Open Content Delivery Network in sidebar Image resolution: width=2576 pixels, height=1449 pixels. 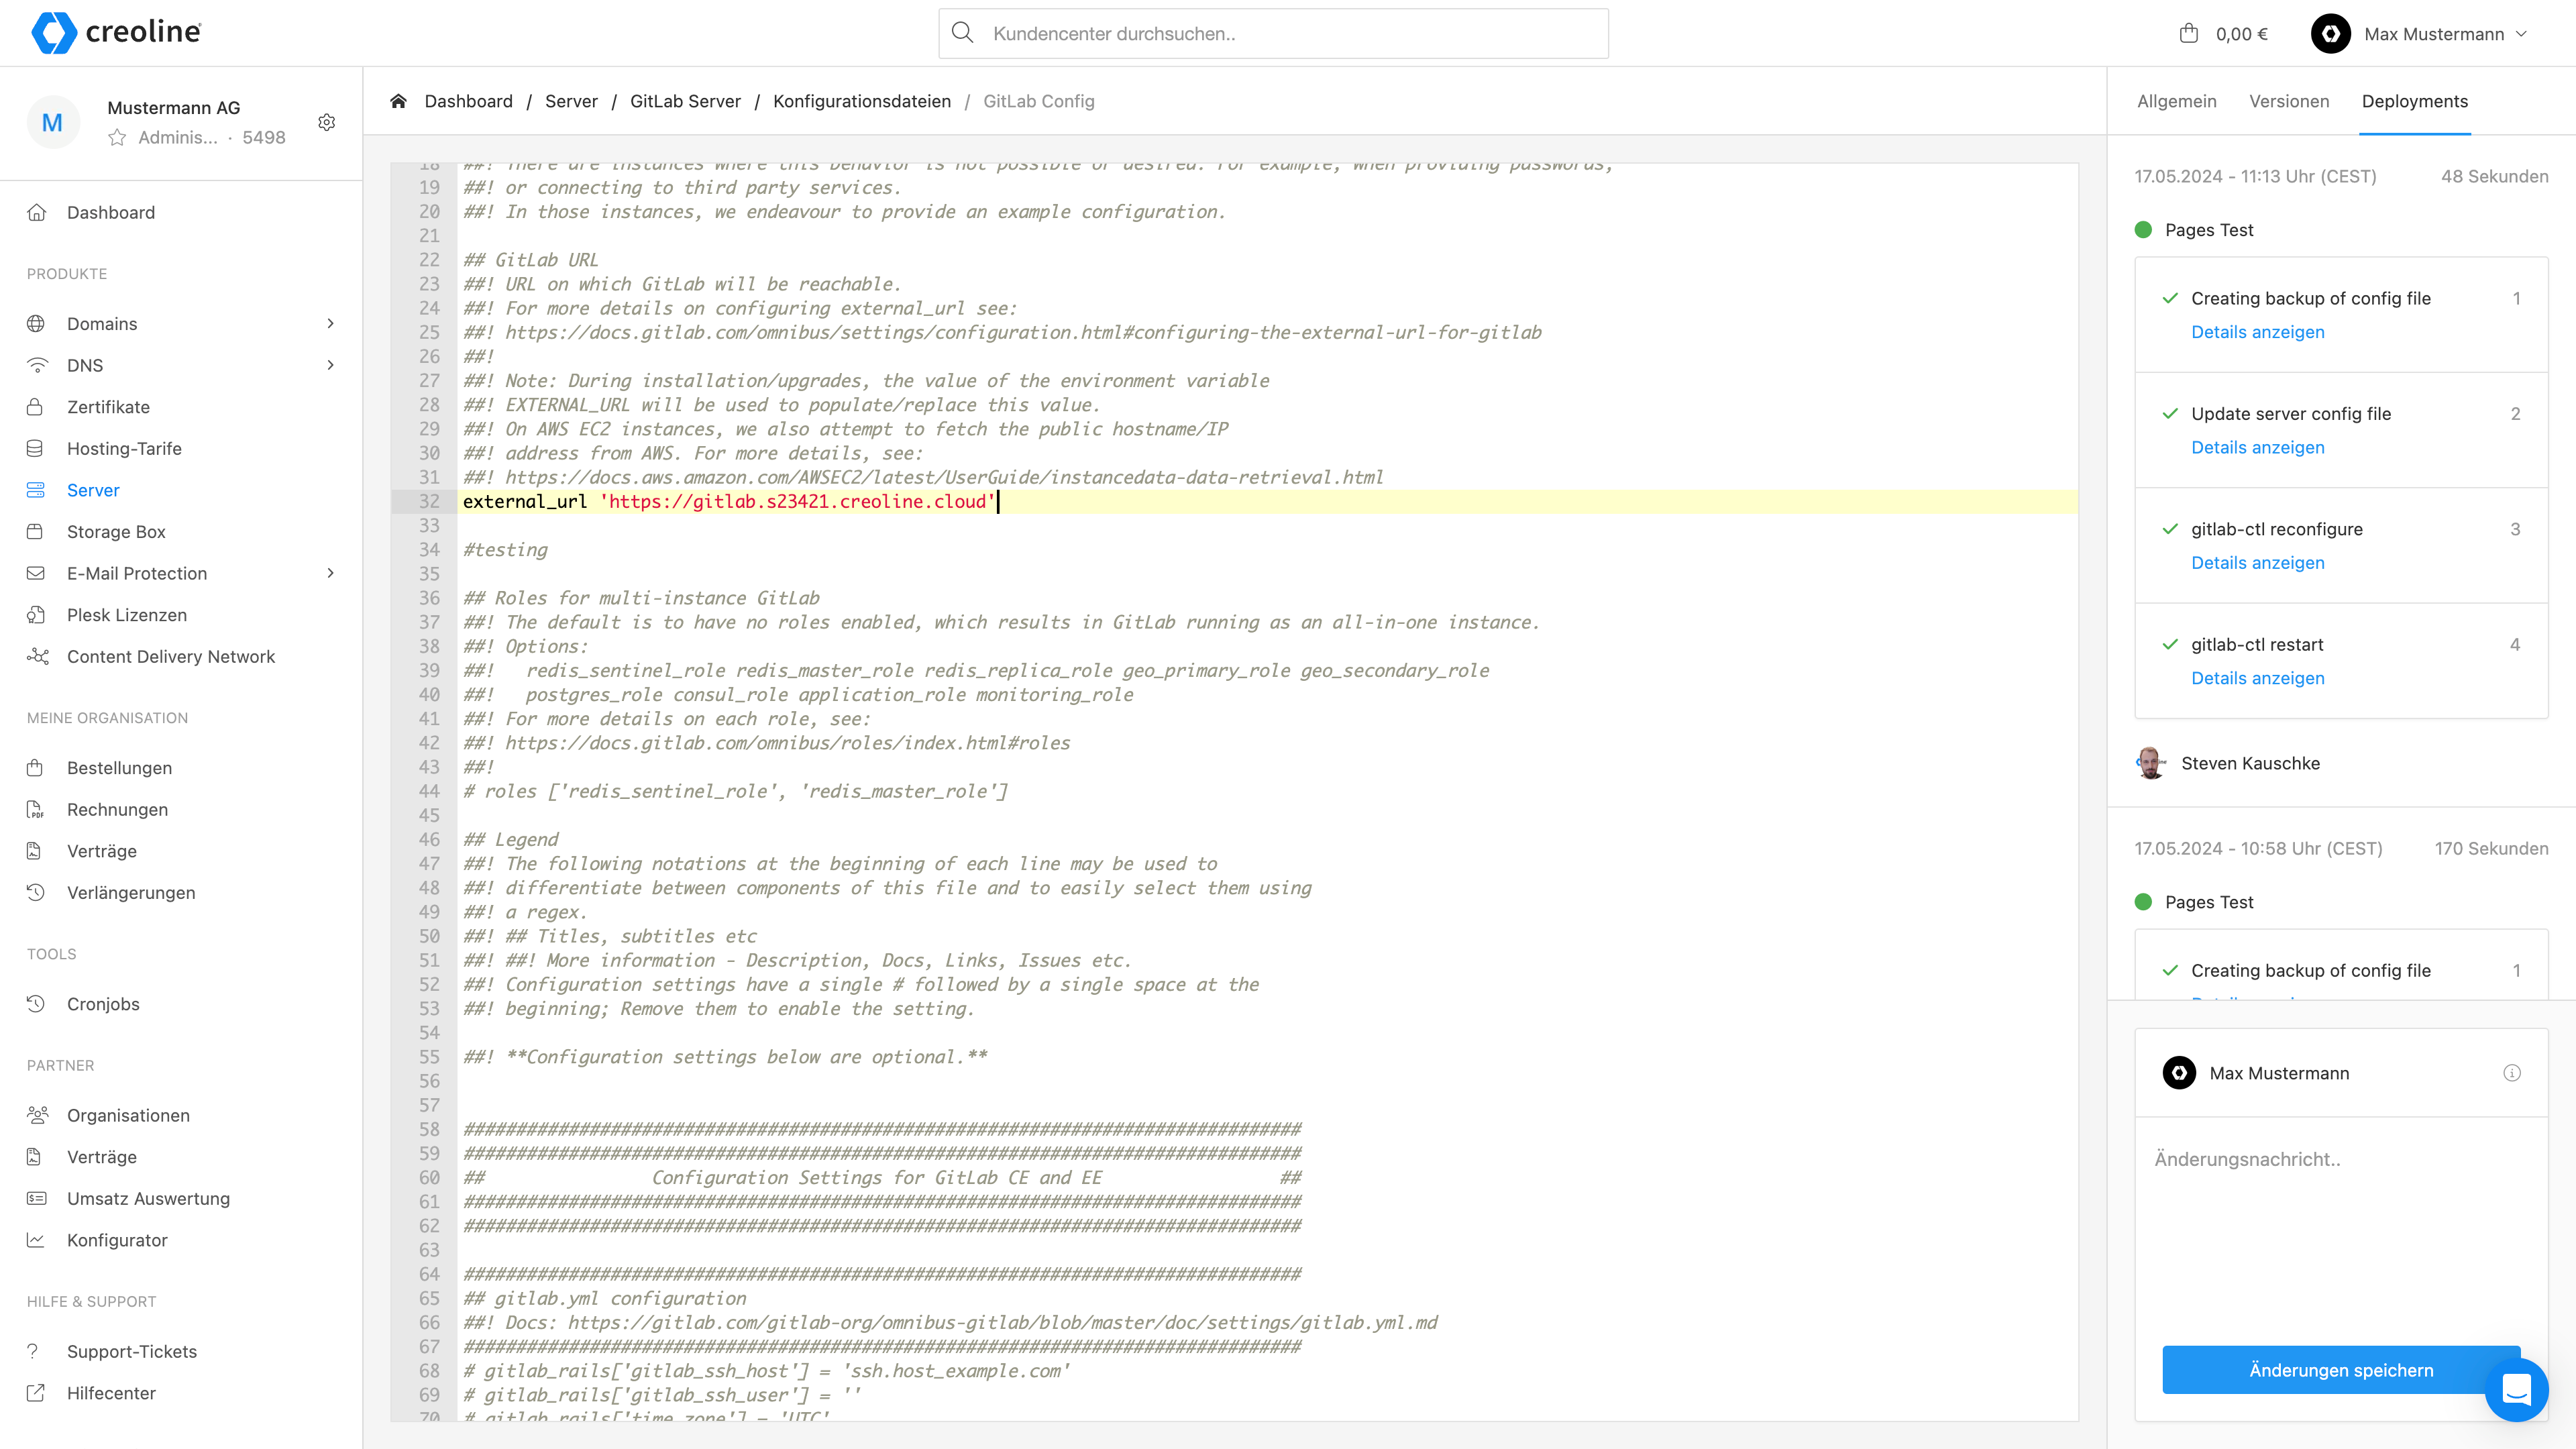[x=170, y=656]
